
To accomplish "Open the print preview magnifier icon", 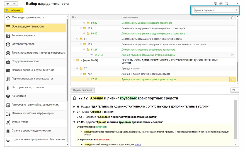I will pyautogui.click(x=226, y=4).
